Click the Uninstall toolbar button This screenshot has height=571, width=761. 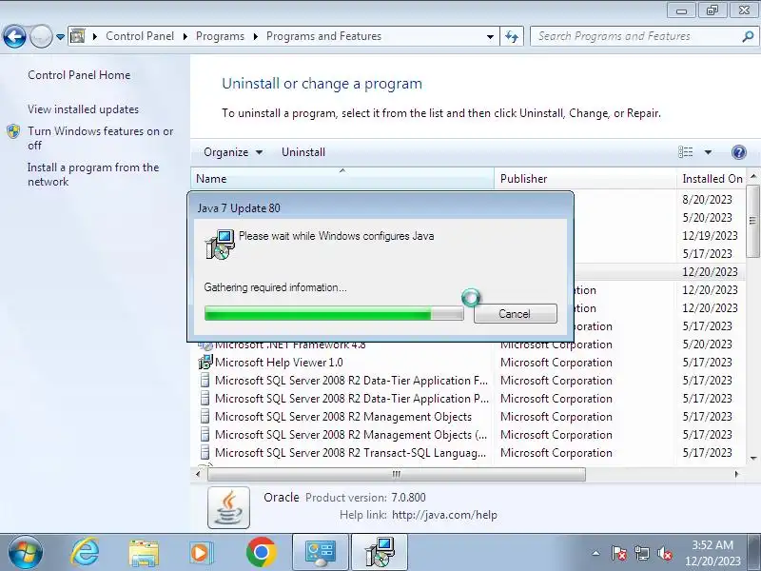point(303,152)
